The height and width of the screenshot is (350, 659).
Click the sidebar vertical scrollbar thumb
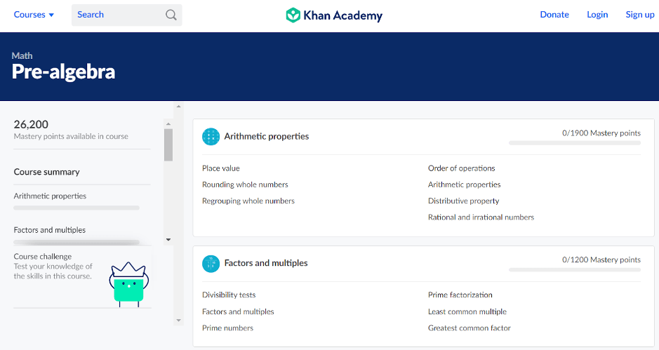pyautogui.click(x=168, y=144)
